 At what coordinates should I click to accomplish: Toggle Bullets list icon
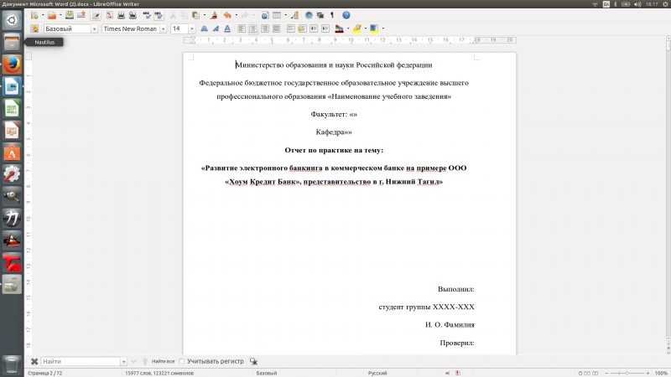coord(302,28)
